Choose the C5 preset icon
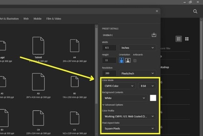 (x=75, y=118)
